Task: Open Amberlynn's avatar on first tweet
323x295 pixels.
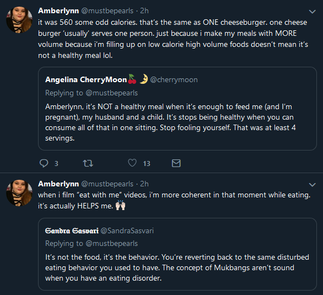Action: [x=19, y=19]
